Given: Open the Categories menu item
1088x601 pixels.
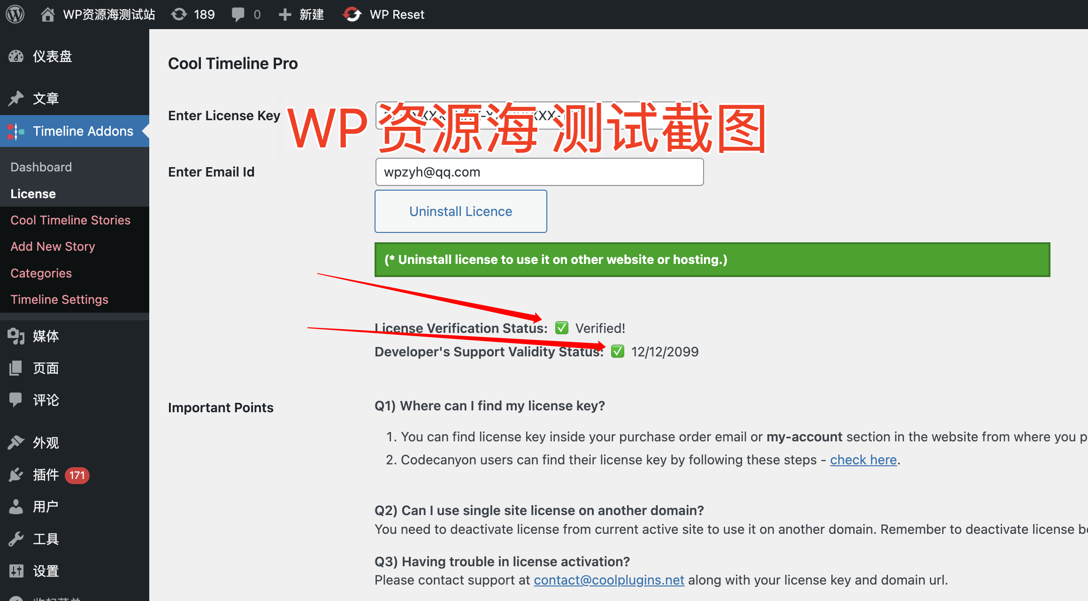Looking at the screenshot, I should (41, 272).
